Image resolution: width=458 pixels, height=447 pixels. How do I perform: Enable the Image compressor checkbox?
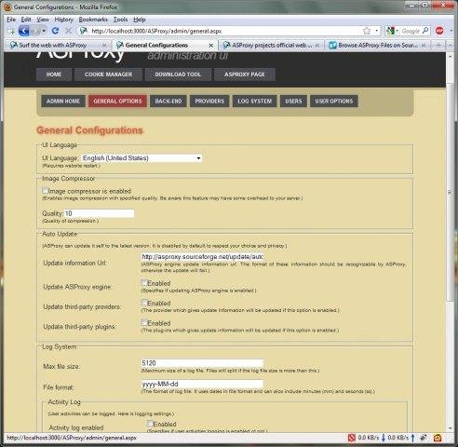pyautogui.click(x=46, y=190)
